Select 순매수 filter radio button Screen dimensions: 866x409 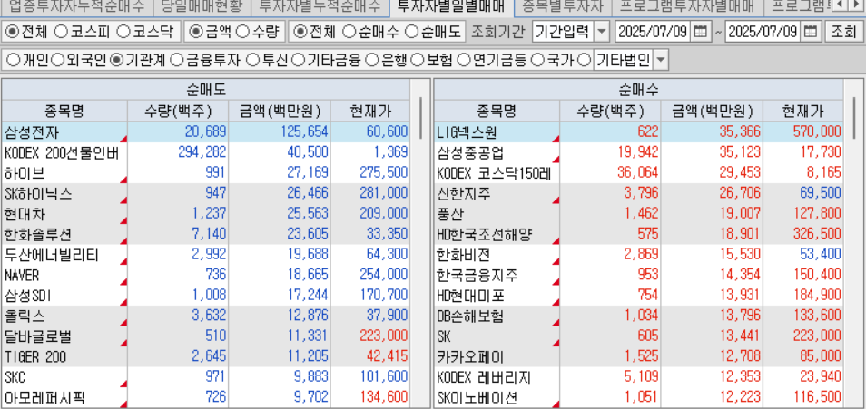pyautogui.click(x=349, y=32)
